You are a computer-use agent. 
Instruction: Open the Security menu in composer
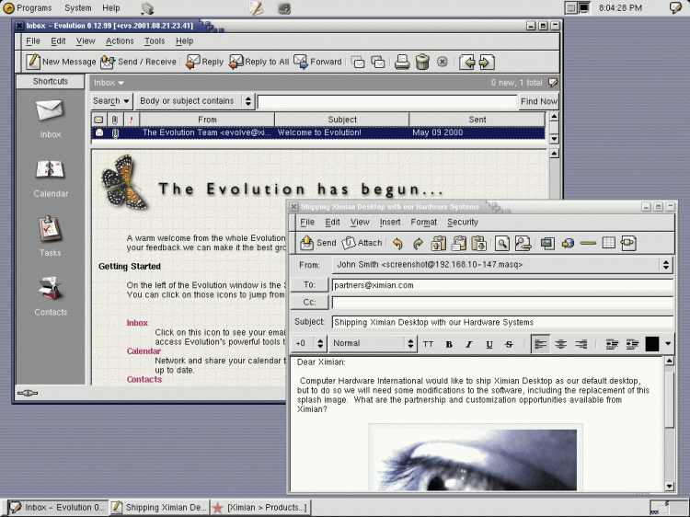pos(463,223)
